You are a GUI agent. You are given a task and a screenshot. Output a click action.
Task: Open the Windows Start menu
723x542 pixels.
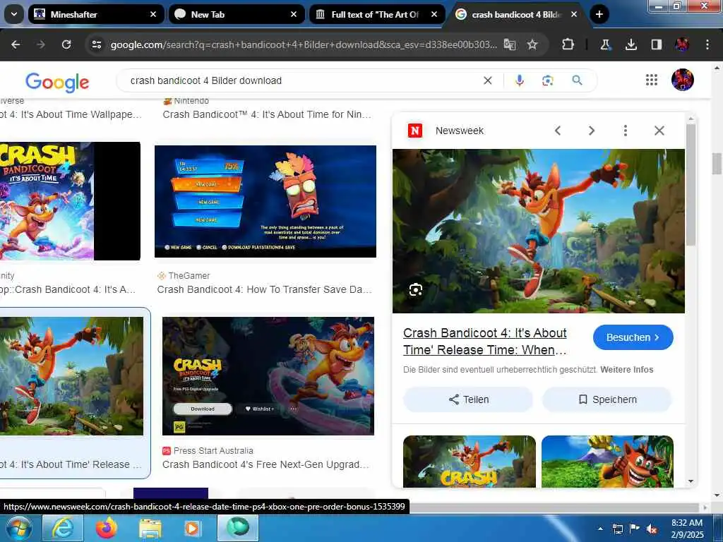point(18,528)
